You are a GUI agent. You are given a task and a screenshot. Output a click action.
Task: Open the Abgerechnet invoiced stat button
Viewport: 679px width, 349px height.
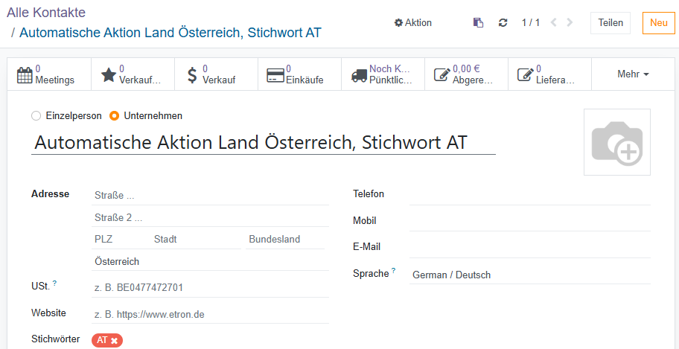[x=442, y=74]
